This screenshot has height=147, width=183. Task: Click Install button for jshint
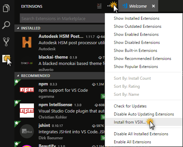tap(103, 138)
